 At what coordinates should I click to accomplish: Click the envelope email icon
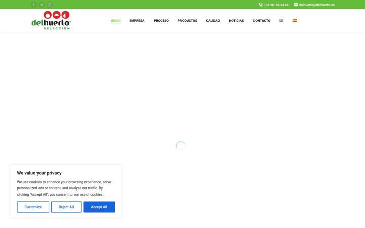pos(296,5)
